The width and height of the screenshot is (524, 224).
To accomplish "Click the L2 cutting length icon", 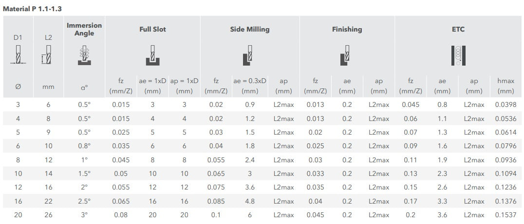I will [48, 55].
